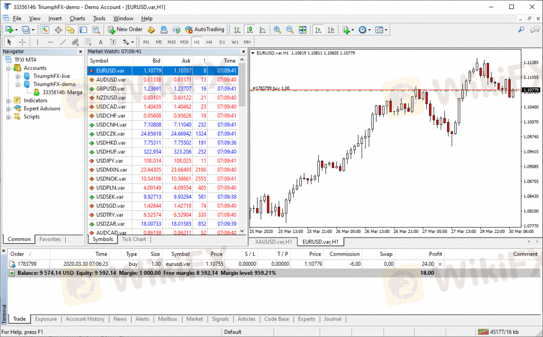The width and height of the screenshot is (543, 337).
Task: Zoom in on the chart
Action: click(277, 30)
